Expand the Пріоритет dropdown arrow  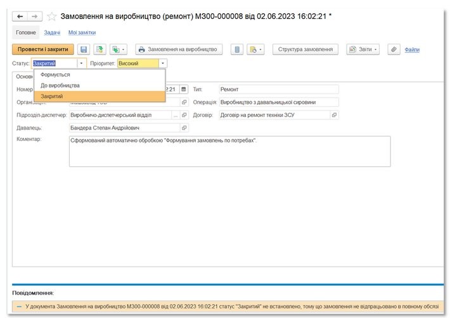click(163, 63)
